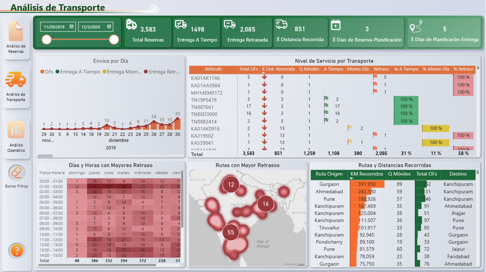
Task: Sort heatmap by the Franja Horaria header
Action: tap(52, 173)
